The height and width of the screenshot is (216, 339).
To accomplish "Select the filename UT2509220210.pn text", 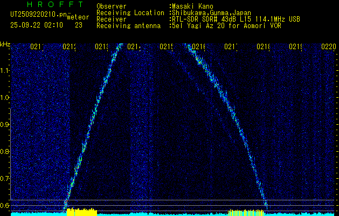I will 39,15.
